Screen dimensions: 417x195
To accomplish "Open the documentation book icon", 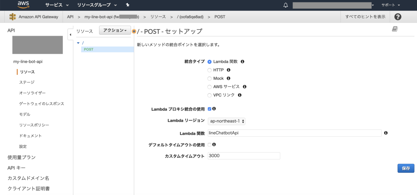I will point(395,29).
